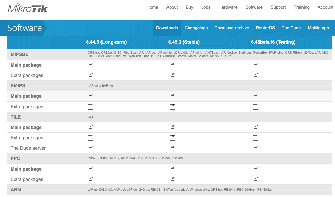335x197 pixels.
Task: Download TILE Main package Testing
Action: click(255, 128)
